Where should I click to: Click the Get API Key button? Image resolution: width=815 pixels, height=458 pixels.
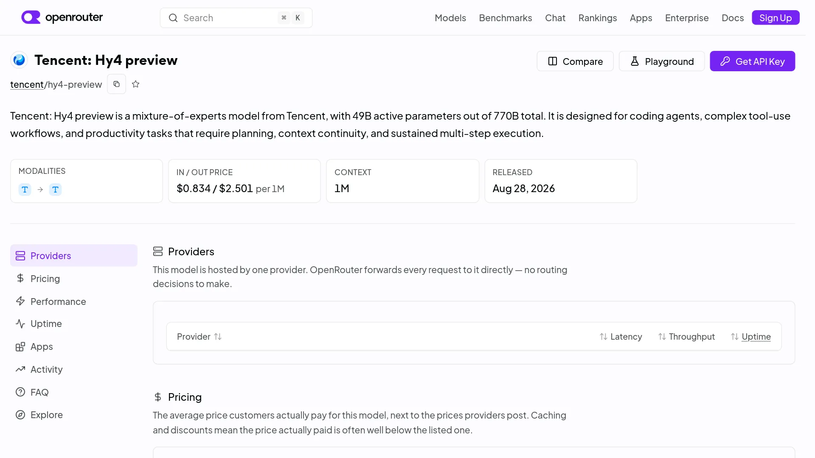coord(752,61)
